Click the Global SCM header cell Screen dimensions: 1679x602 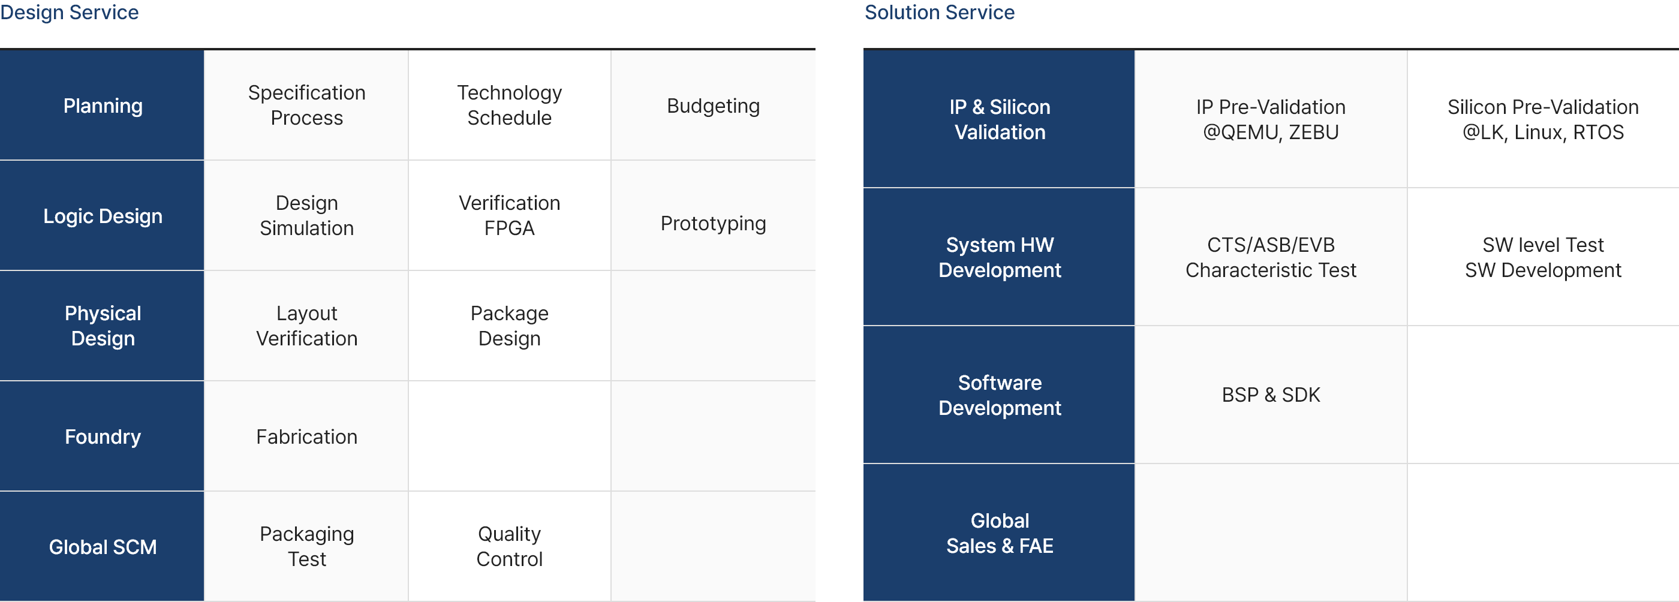click(102, 546)
